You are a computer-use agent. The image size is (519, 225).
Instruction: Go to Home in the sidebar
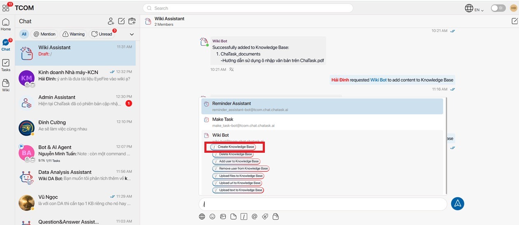(x=6, y=25)
